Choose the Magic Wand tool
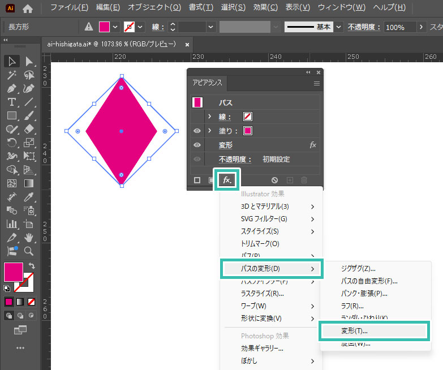 click(12, 75)
